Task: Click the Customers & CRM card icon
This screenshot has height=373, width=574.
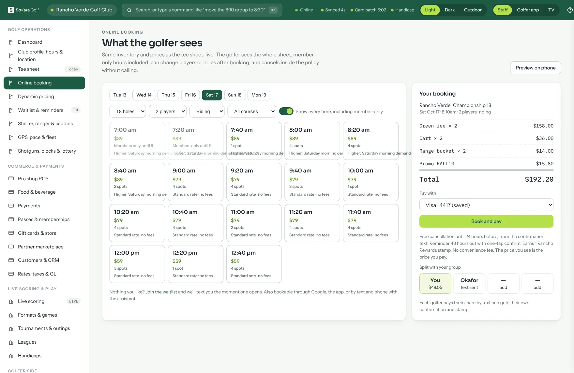Action: pyautogui.click(x=11, y=260)
